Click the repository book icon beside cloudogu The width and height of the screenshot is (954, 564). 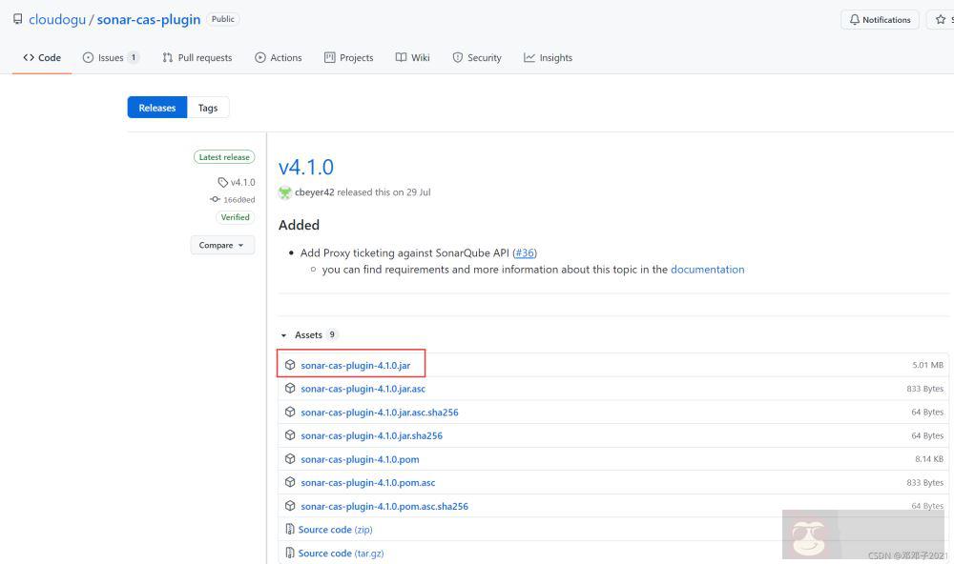click(17, 19)
